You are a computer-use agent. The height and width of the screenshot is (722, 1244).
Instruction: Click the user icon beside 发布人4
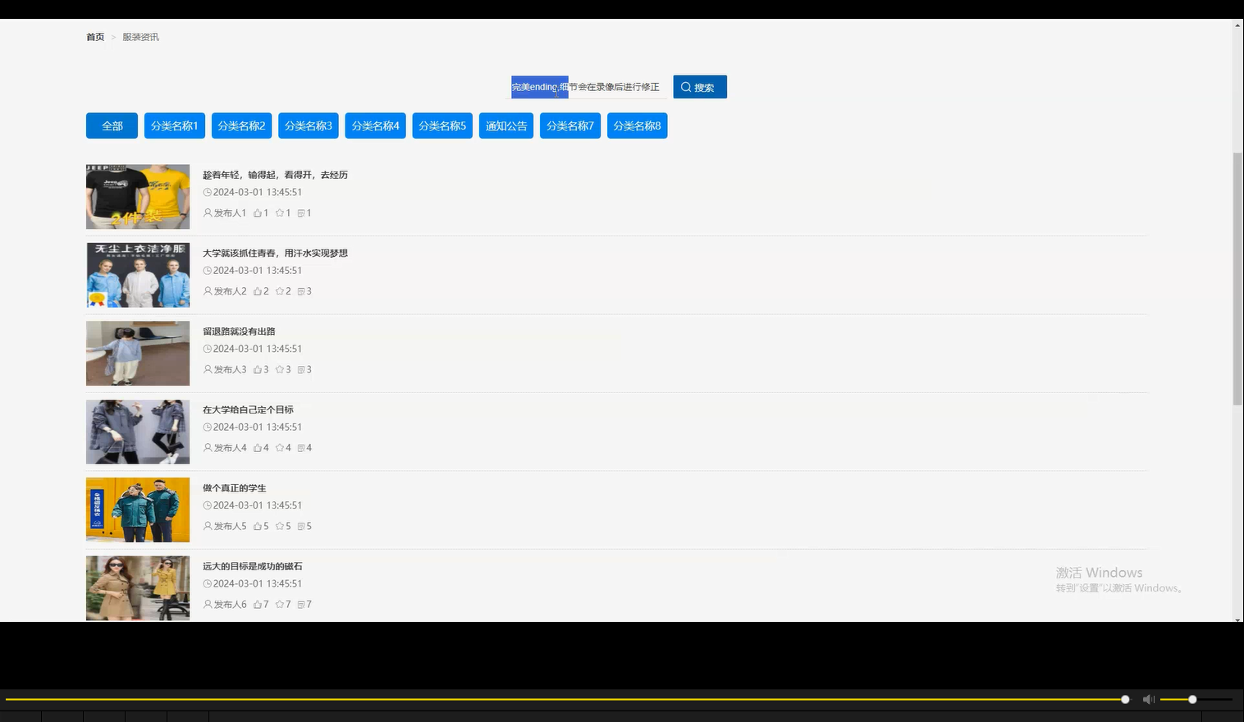pos(208,448)
